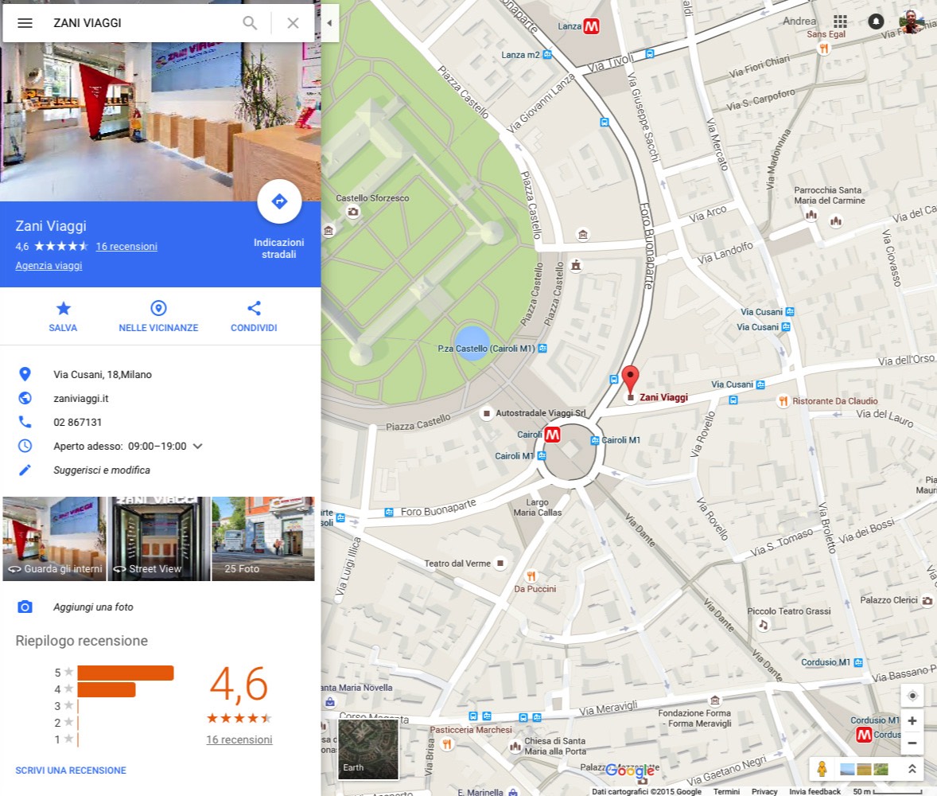937x796 pixels.
Task: Expand the opening hours chevron
Action: tap(198, 446)
